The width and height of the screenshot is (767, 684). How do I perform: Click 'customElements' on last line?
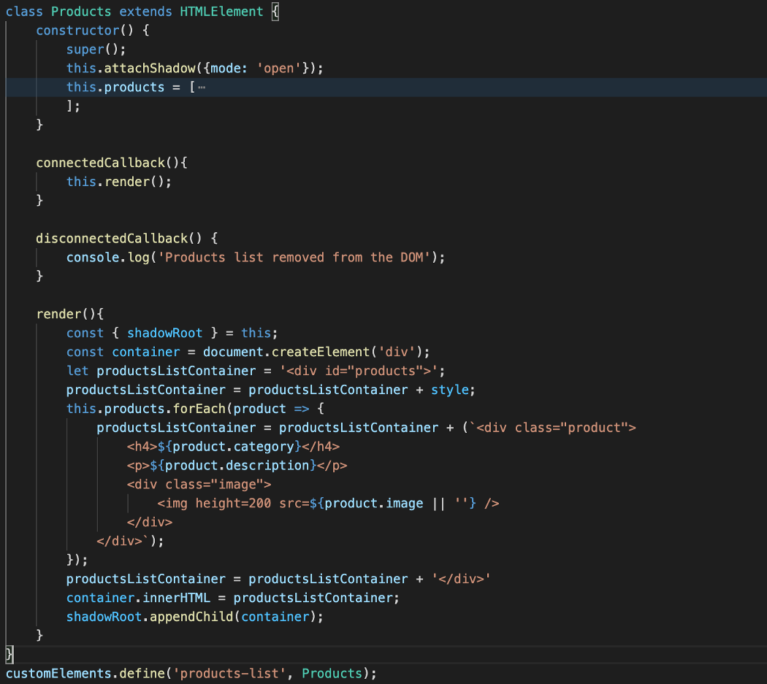pyautogui.click(x=58, y=674)
